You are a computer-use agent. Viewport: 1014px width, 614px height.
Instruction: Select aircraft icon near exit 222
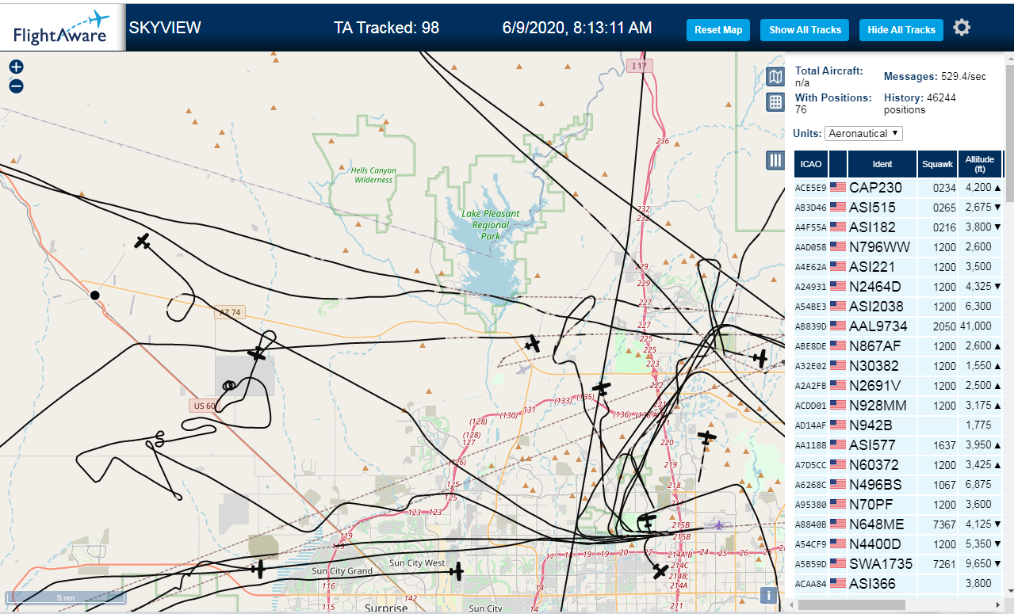pos(603,388)
